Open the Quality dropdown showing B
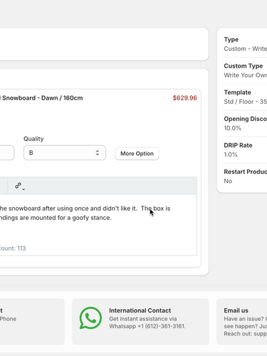The height and width of the screenshot is (356, 267). click(65, 152)
